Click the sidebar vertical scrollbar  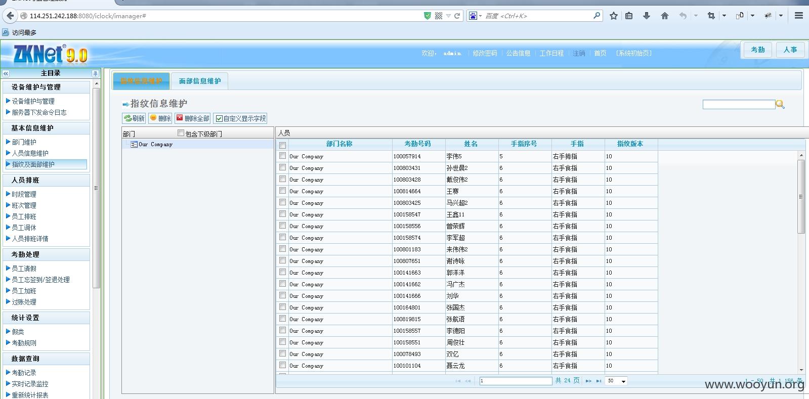tap(97, 188)
